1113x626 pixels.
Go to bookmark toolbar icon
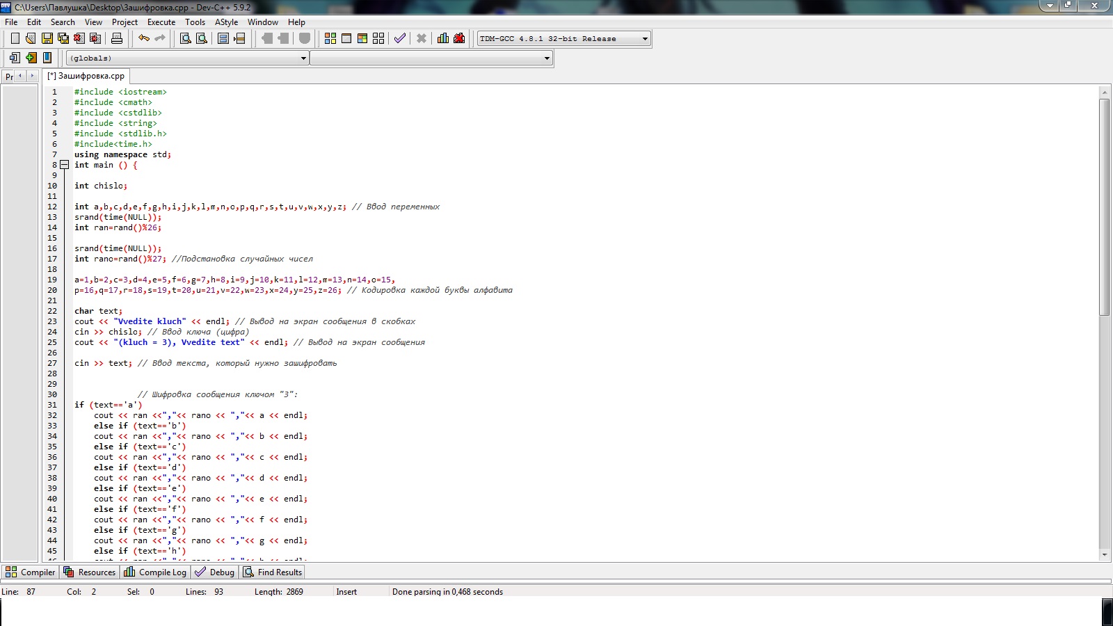tap(47, 58)
